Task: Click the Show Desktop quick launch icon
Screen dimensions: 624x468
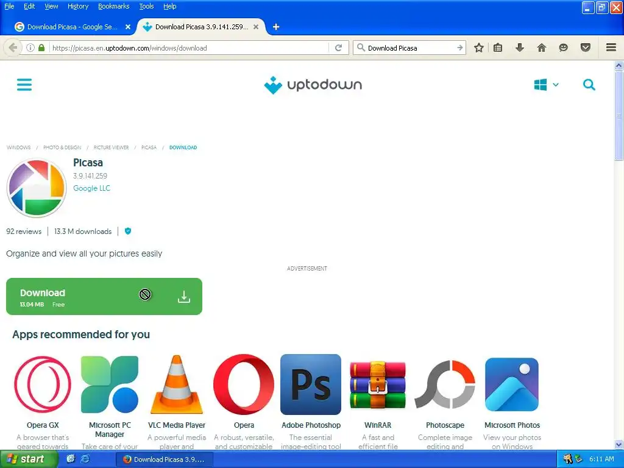Action: point(71,459)
